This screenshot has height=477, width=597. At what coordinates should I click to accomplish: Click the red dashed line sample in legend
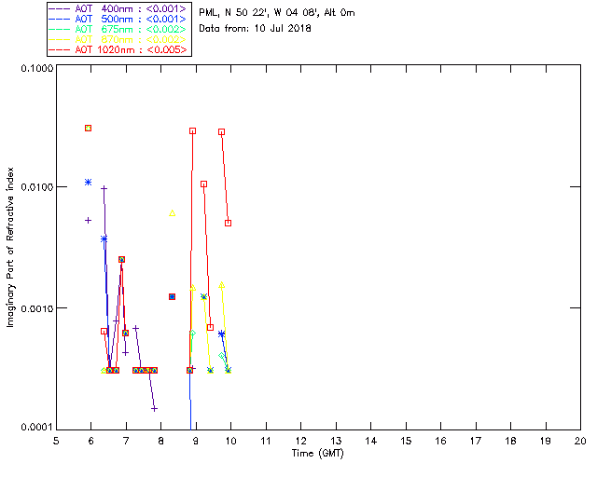(x=60, y=49)
